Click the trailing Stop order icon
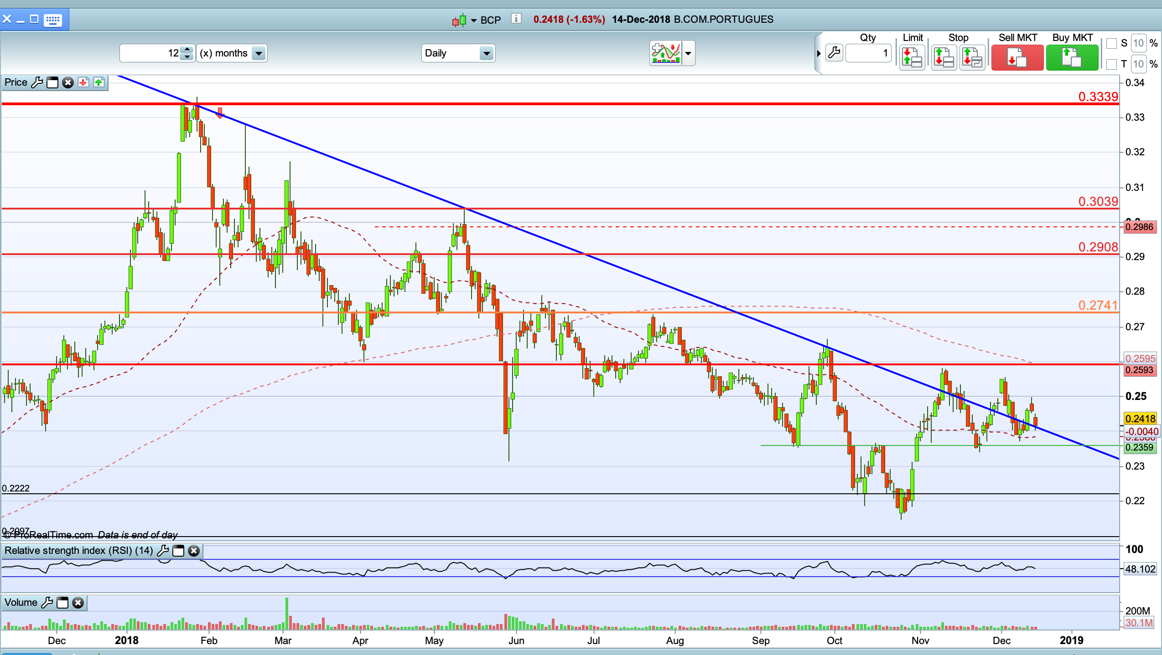1162x655 pixels. (972, 58)
